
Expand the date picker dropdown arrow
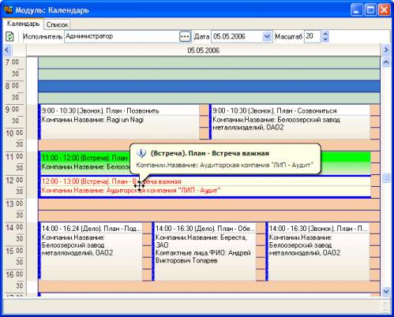[267, 36]
